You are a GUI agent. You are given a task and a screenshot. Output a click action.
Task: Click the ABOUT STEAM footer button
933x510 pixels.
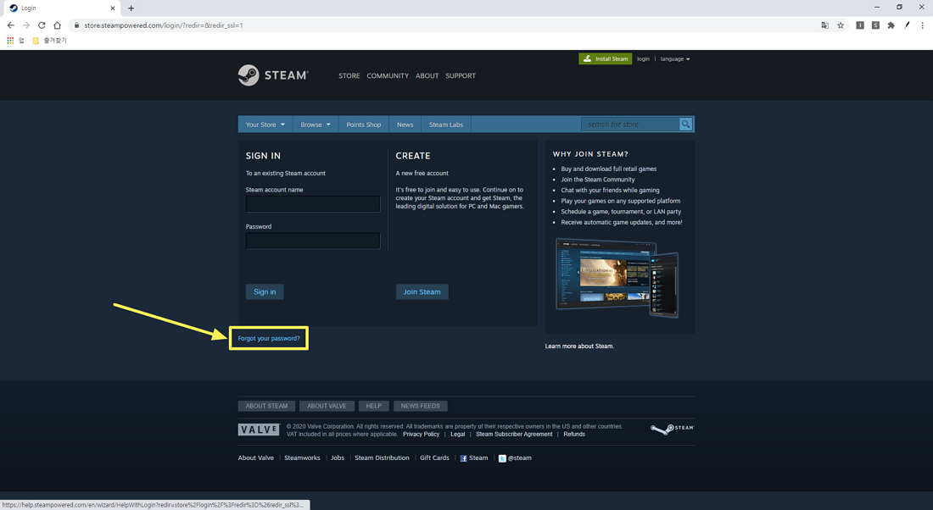[266, 406]
